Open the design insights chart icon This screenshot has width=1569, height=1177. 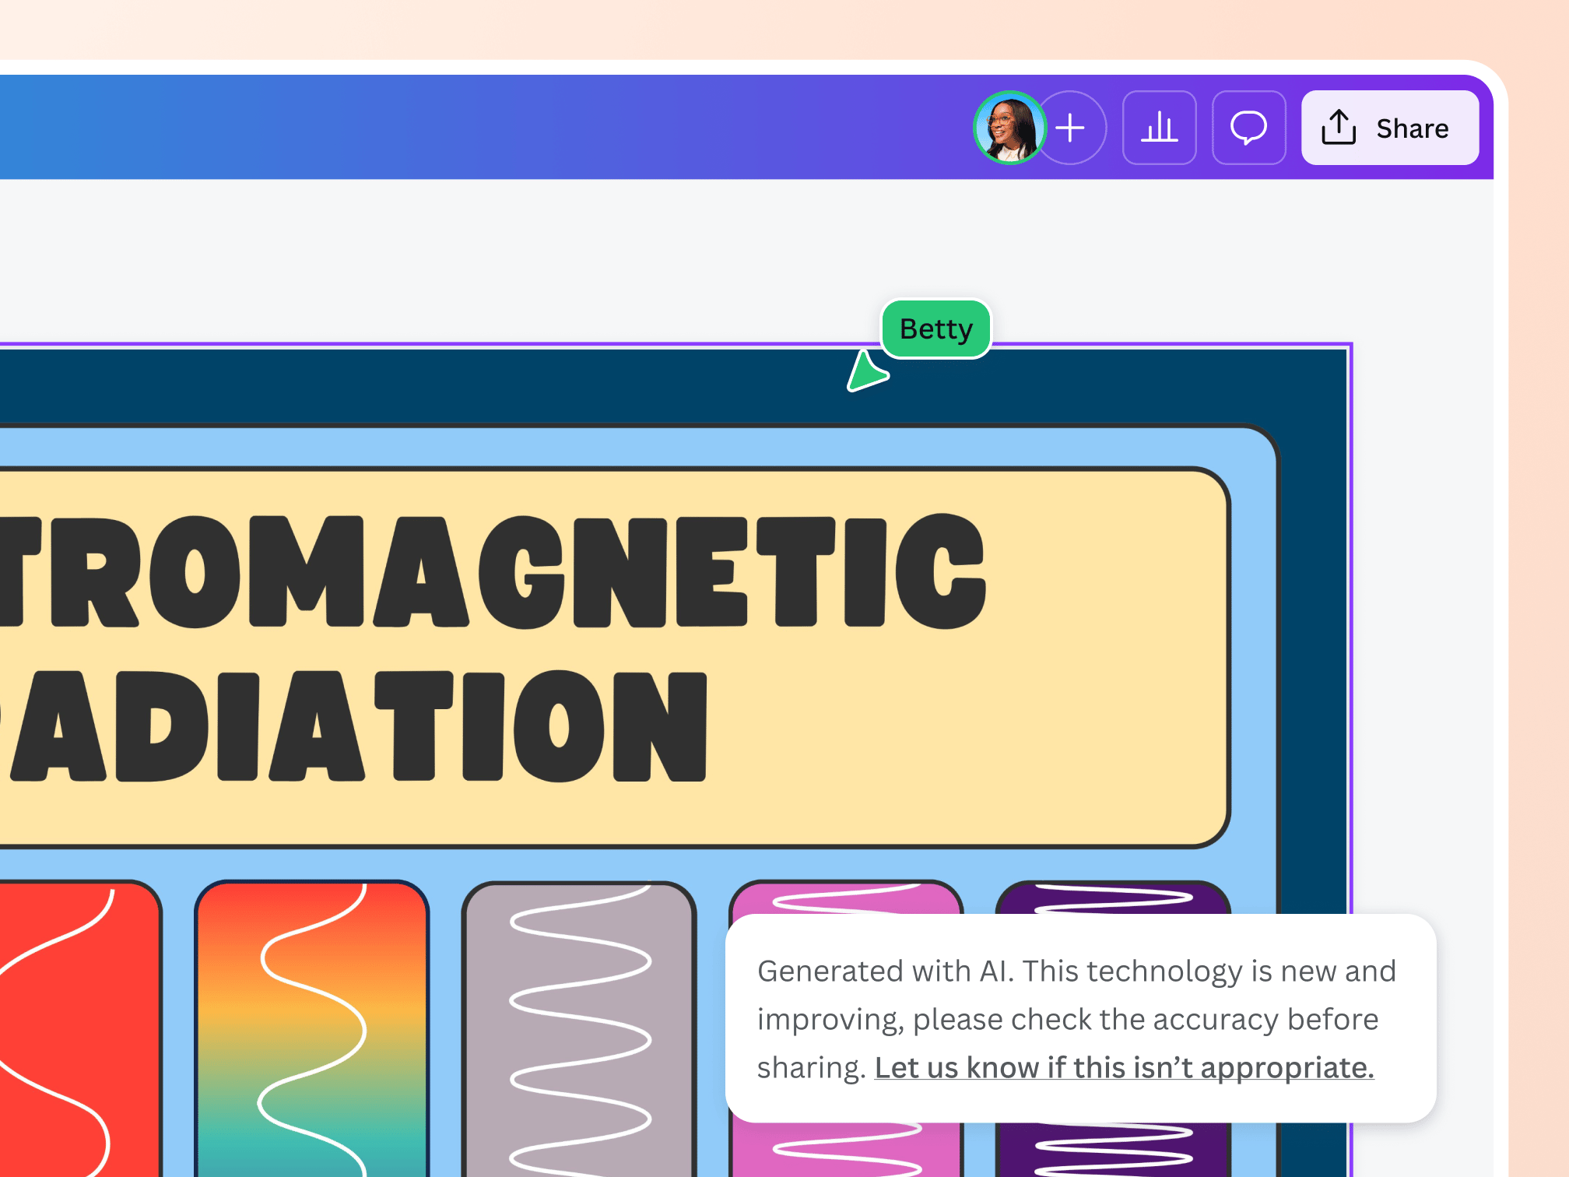(x=1160, y=128)
